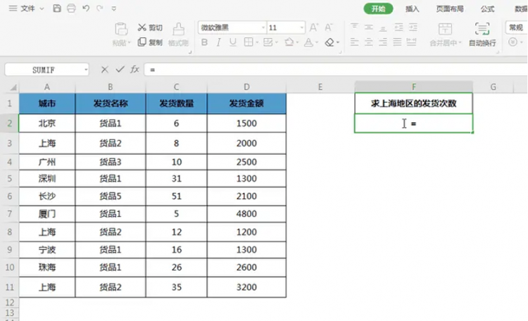Click the cut (剪切) scissors button
528x321 pixels.
point(150,27)
